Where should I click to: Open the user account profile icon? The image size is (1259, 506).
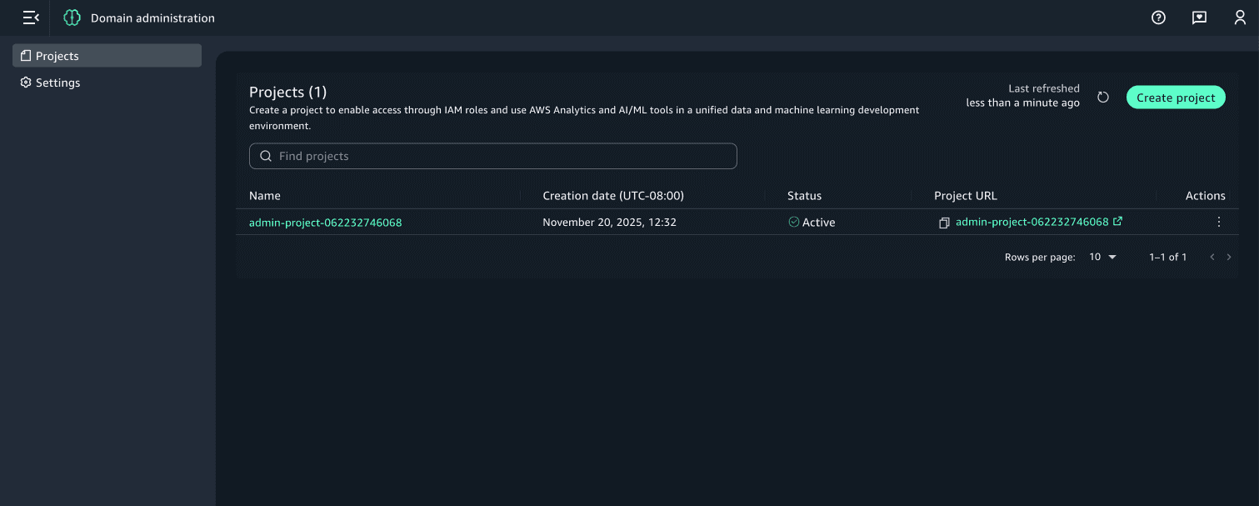point(1240,18)
